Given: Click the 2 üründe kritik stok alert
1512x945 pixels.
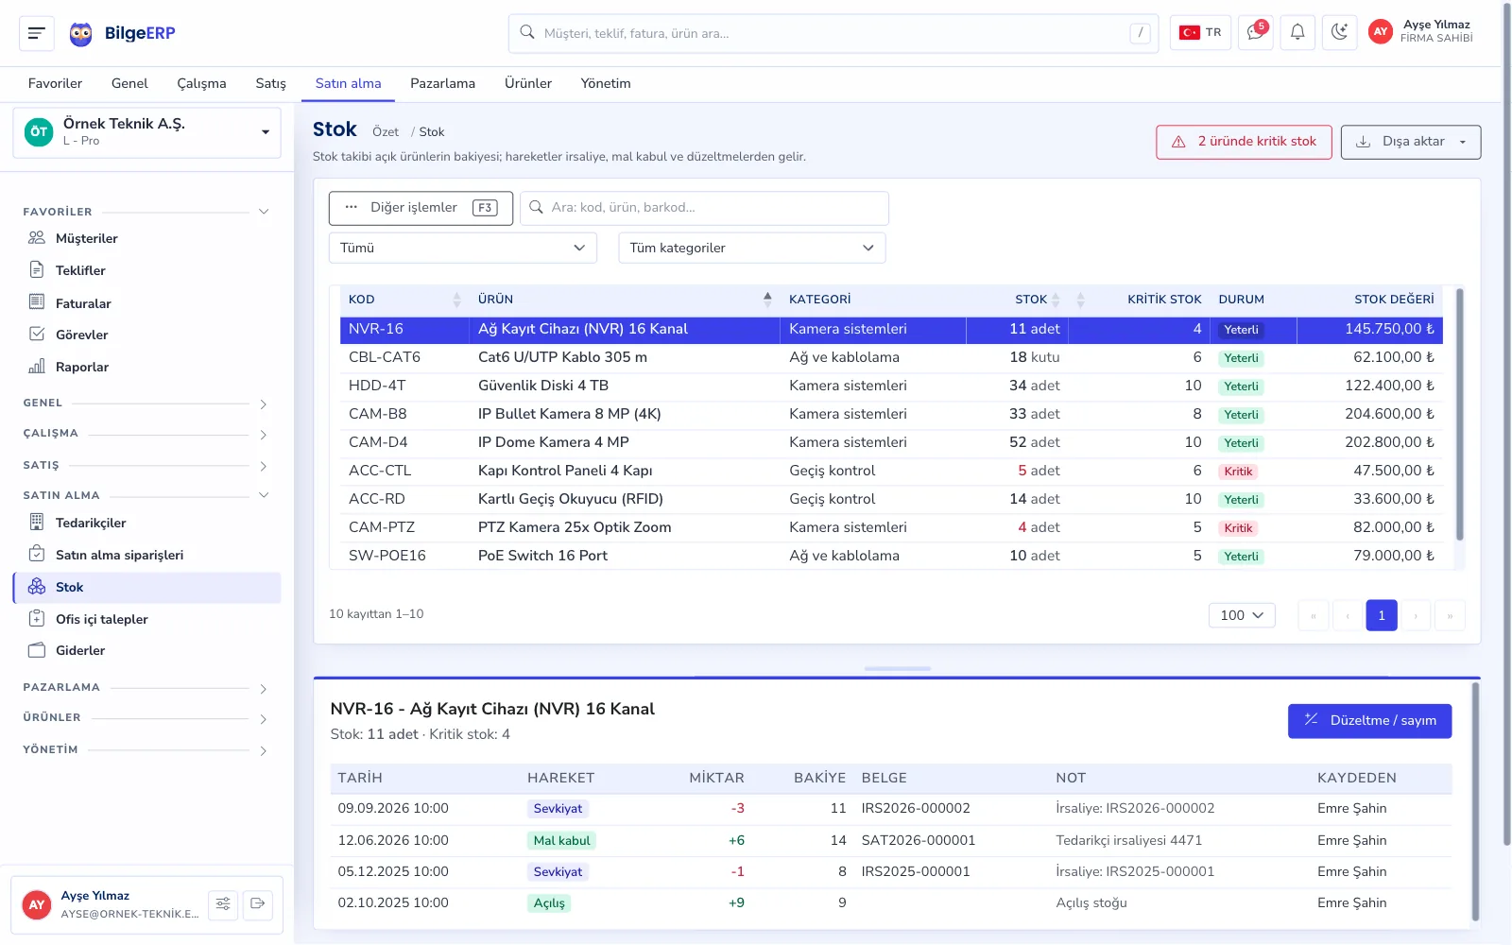Looking at the screenshot, I should 1244,142.
